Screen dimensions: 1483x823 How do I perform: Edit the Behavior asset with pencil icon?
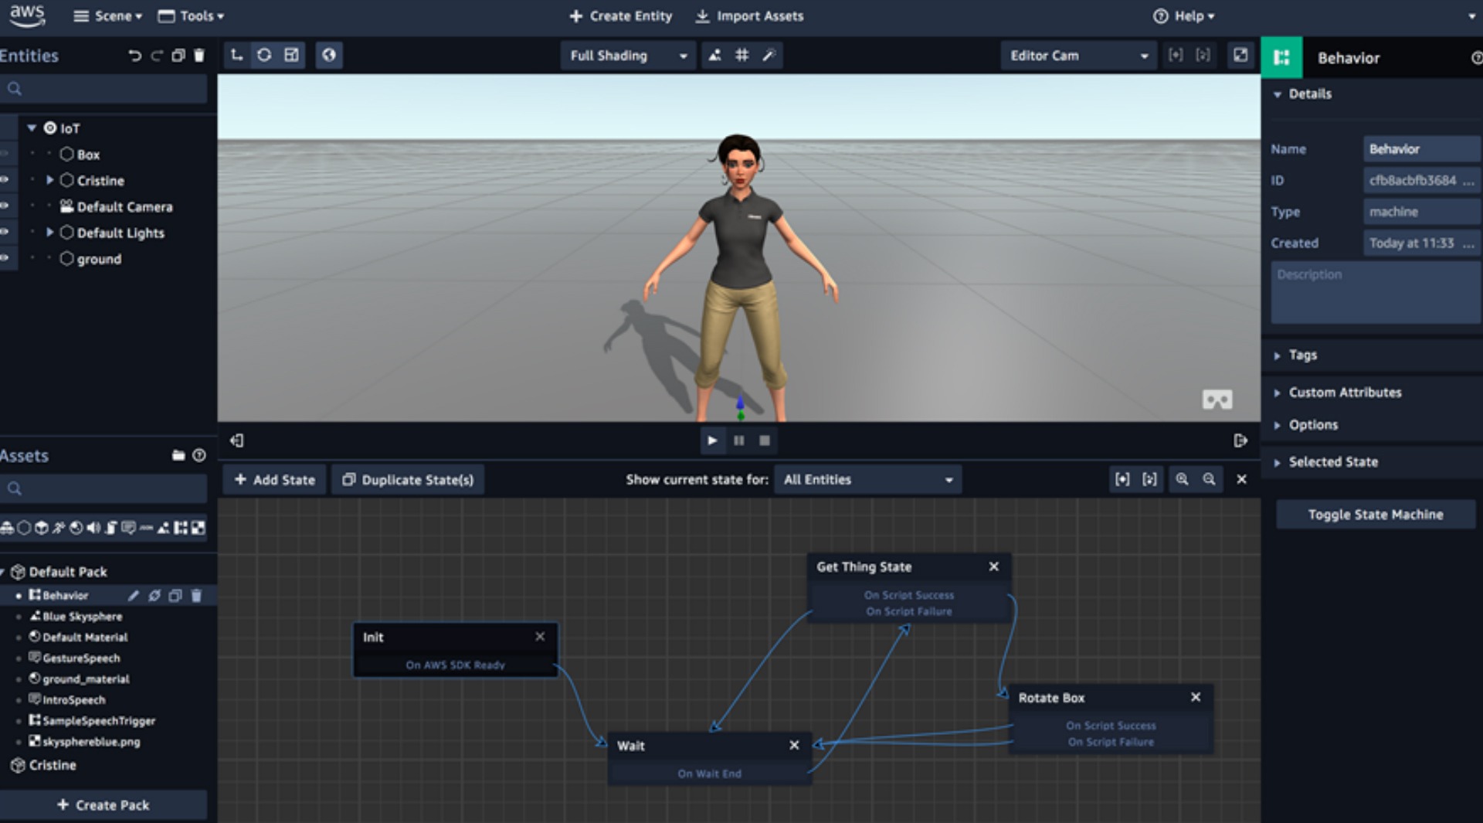click(x=134, y=595)
